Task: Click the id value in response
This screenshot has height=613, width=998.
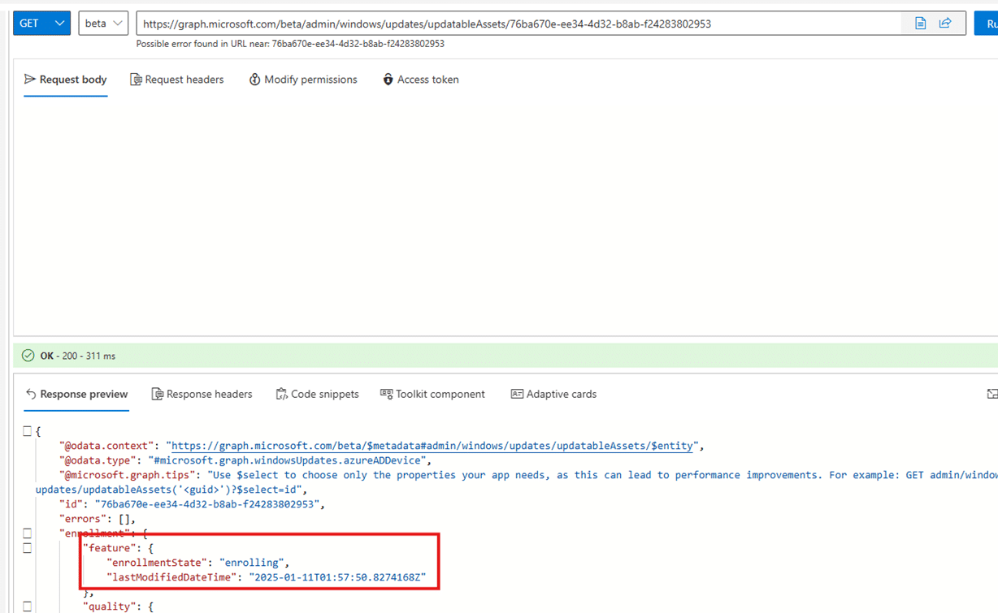Action: tap(209, 504)
